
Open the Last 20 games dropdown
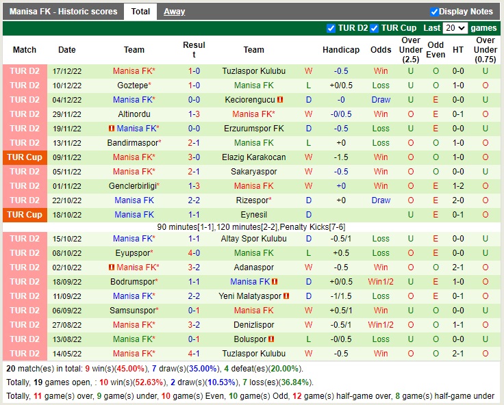(x=455, y=28)
